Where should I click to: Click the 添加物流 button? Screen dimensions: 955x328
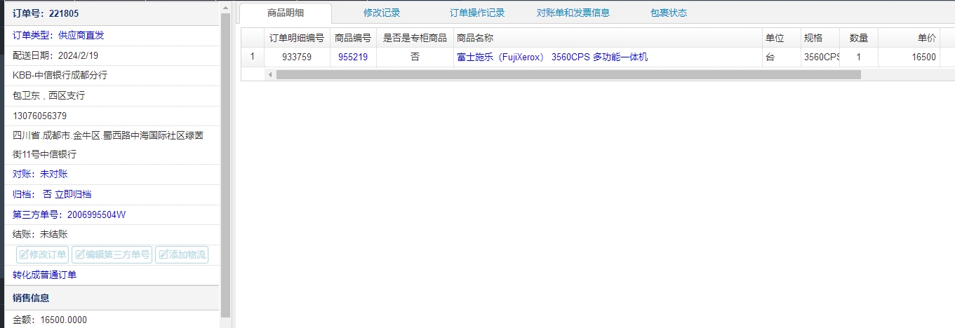click(182, 254)
